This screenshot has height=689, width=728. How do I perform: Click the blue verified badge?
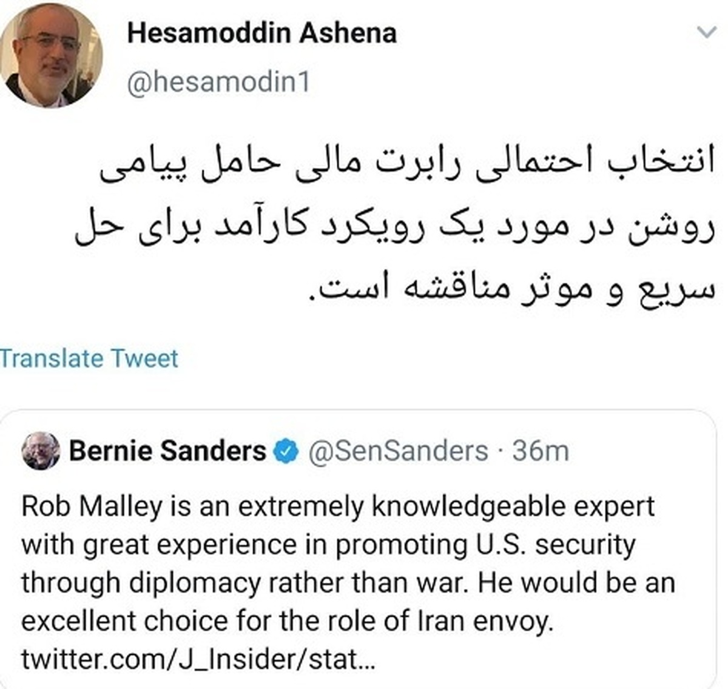(x=286, y=451)
